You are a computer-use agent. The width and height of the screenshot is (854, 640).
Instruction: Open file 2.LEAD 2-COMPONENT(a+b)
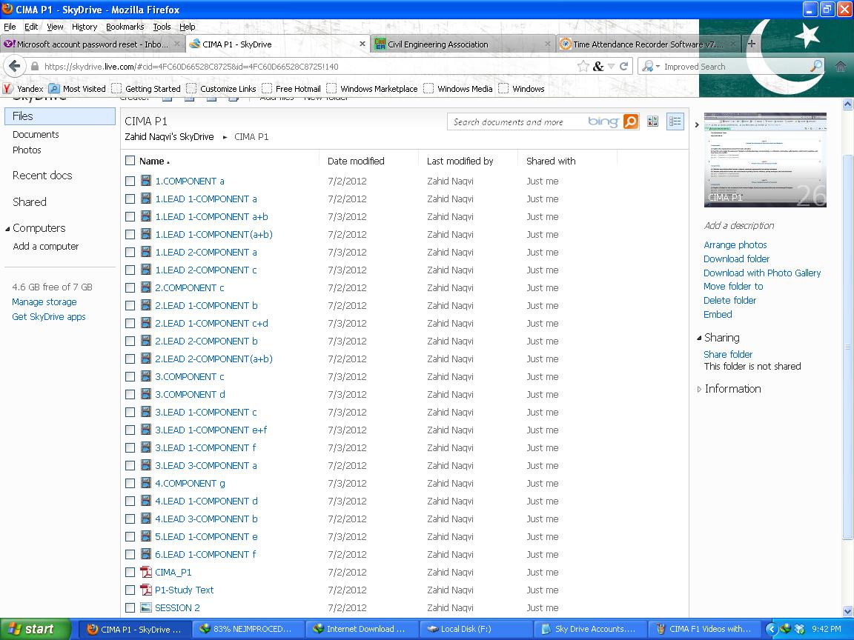coord(213,359)
